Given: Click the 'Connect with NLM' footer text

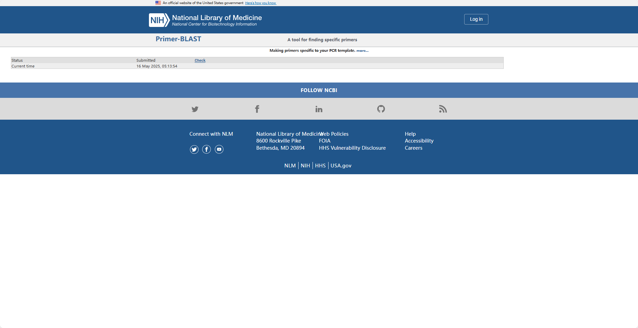Looking at the screenshot, I should (211, 134).
